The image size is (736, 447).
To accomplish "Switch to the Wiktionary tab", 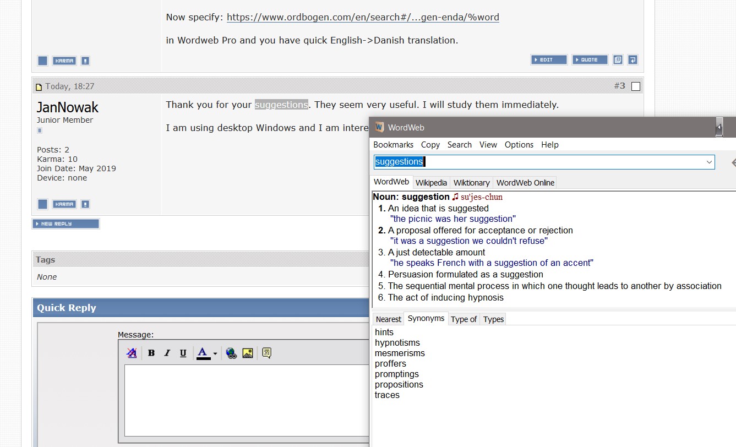I will pyautogui.click(x=471, y=183).
